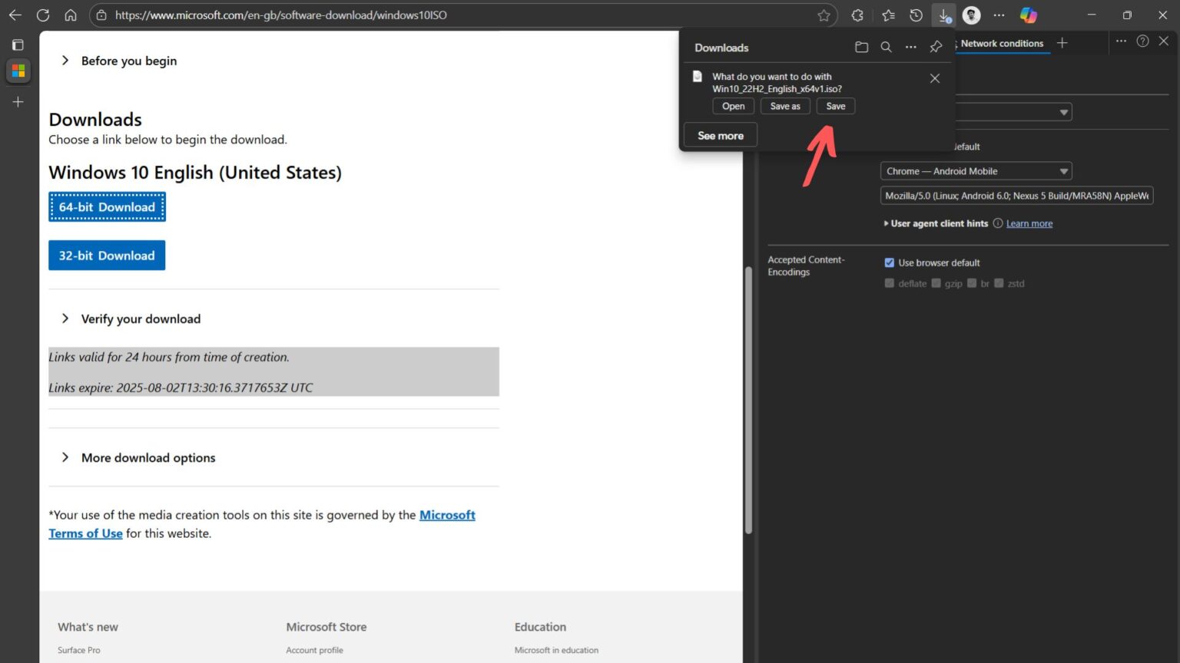
Task: Save the Win10 ISO file
Action: click(x=835, y=106)
